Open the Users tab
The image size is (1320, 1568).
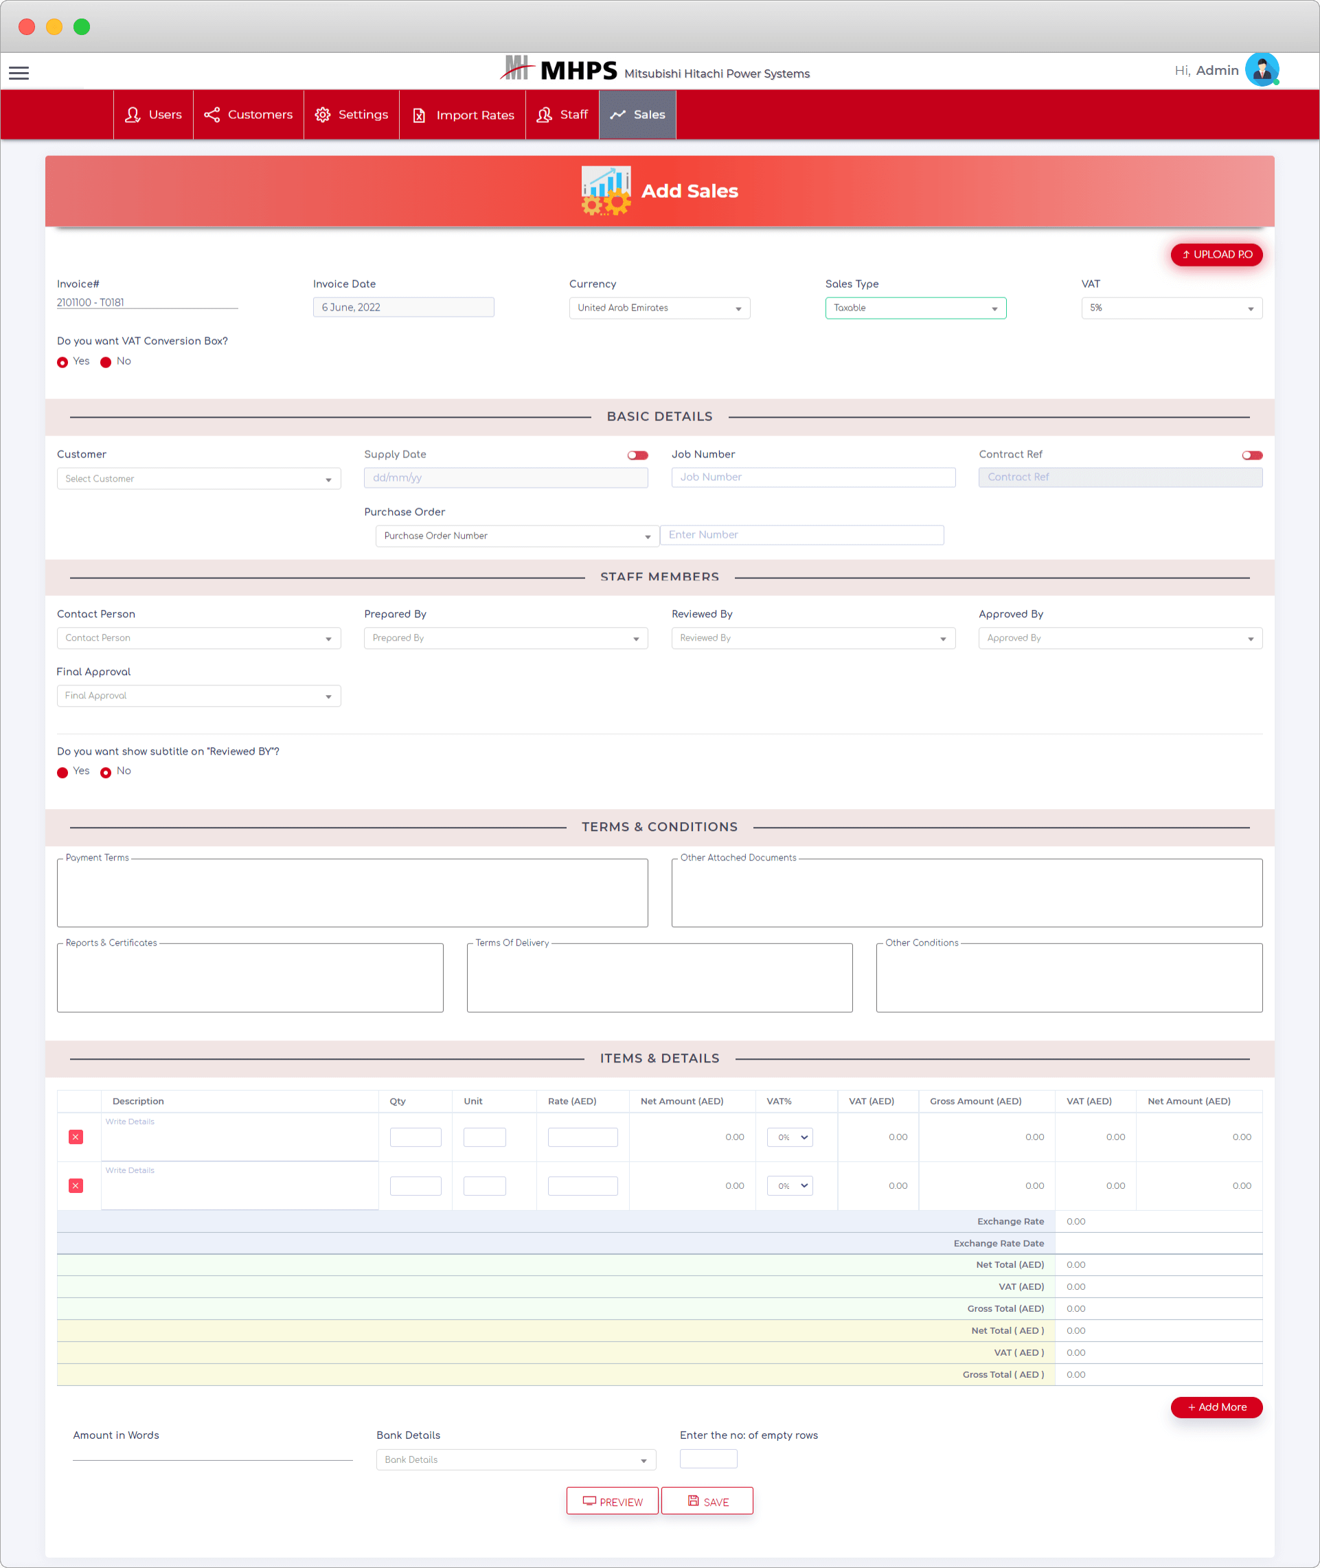[x=153, y=115]
